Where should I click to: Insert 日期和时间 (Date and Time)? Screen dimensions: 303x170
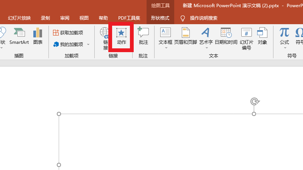pyautogui.click(x=226, y=36)
